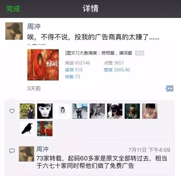The image size is (181, 176).
Task: Open the line-drawing sketch girl avatar
Action: (62, 111)
